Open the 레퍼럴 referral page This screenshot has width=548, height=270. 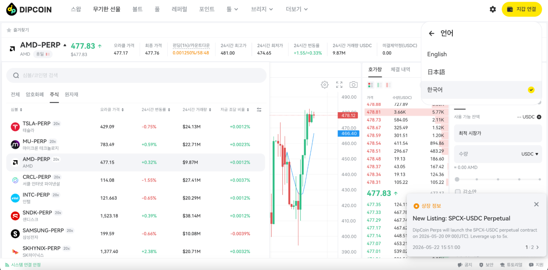[179, 9]
